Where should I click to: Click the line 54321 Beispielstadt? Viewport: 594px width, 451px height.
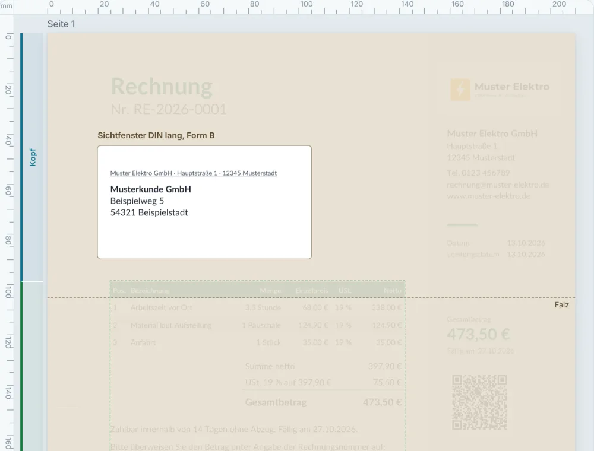pos(149,212)
